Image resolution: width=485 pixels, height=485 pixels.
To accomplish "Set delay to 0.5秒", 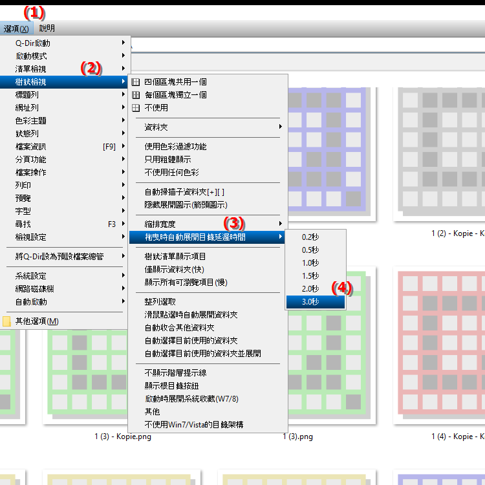I will tap(316, 250).
